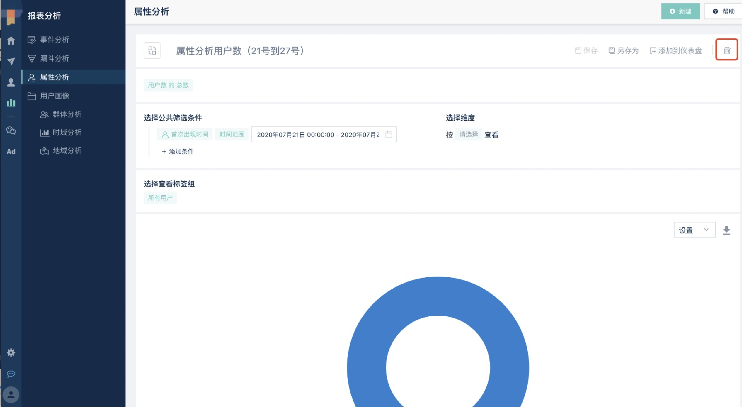Click + 添加条件 to add a filter

click(x=178, y=151)
